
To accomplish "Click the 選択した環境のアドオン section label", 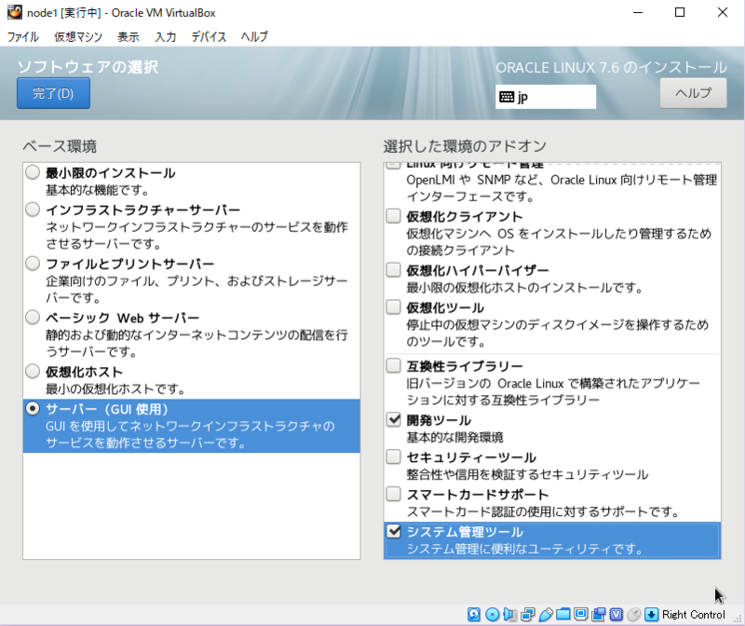I will (x=465, y=146).
